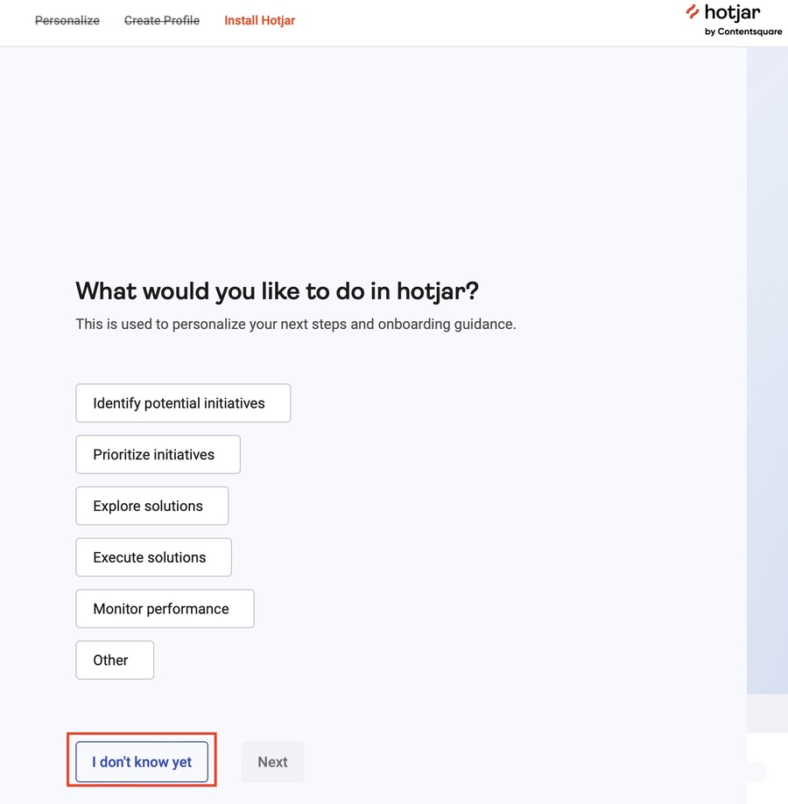The width and height of the screenshot is (788, 804).
Task: Click the onboarding guidance description text
Action: 295,325
